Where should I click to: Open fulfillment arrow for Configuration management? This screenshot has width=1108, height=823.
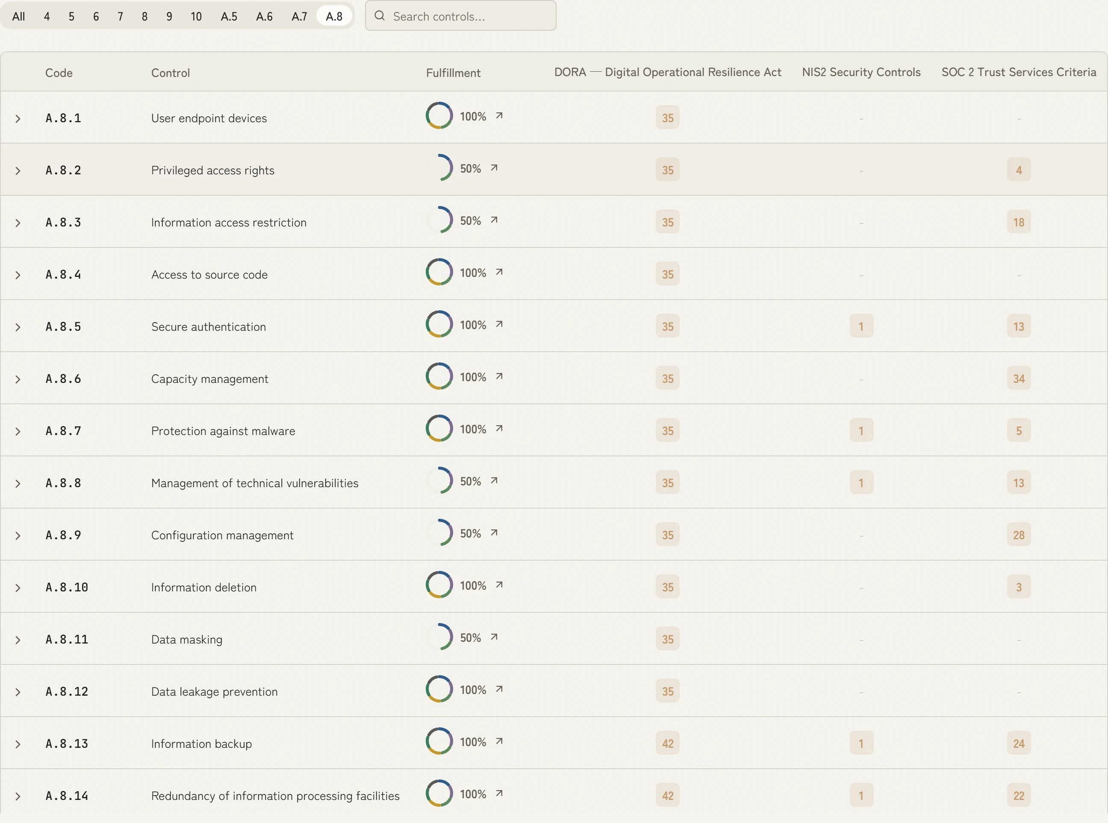(494, 532)
